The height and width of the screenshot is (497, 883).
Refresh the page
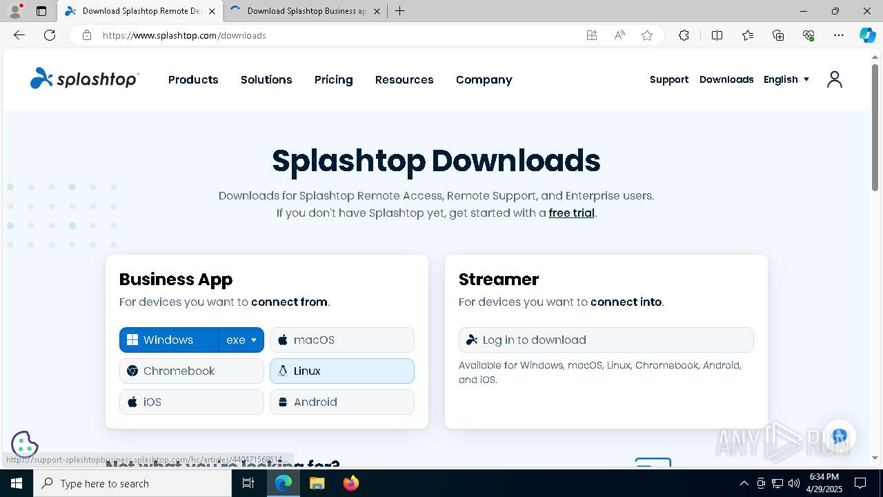[50, 35]
